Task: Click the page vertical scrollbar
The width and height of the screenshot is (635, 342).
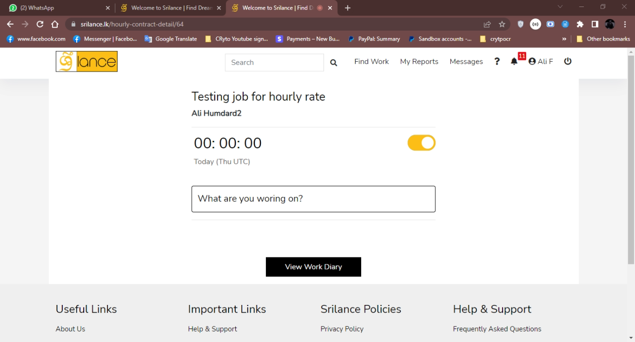Action: 630,160
